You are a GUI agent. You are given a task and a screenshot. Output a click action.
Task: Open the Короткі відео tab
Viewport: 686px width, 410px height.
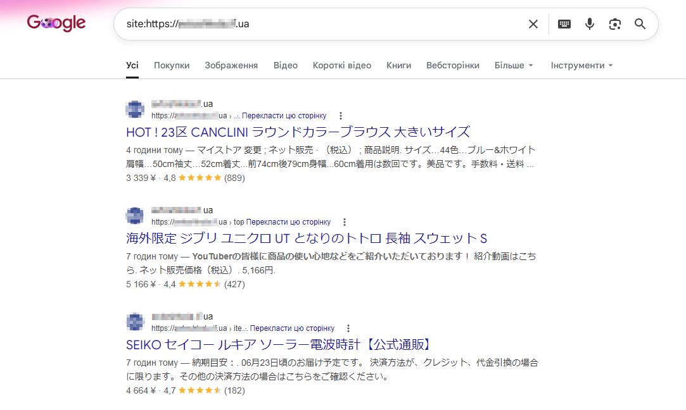341,66
